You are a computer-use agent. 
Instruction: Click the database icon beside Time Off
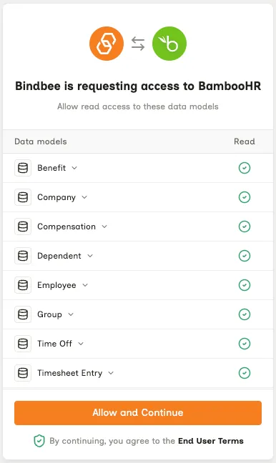point(23,344)
